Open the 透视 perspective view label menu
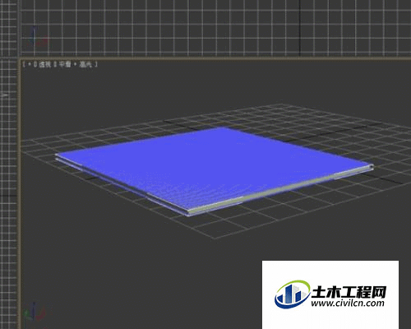 45,64
